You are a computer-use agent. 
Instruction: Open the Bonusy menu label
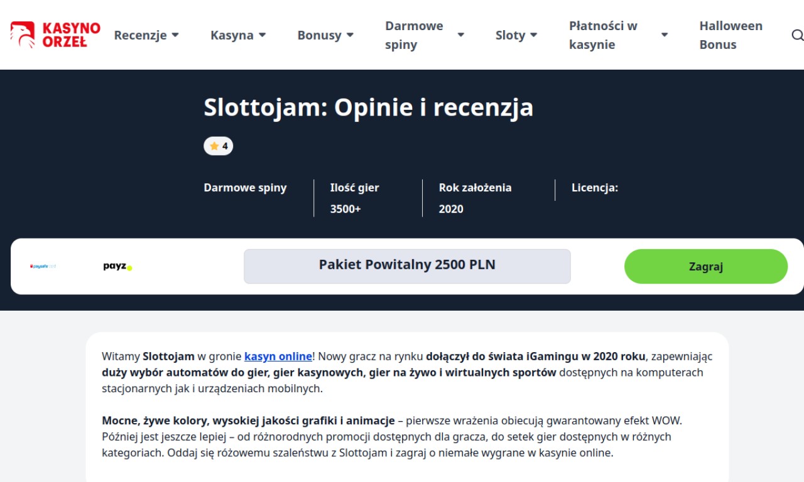[x=319, y=35]
